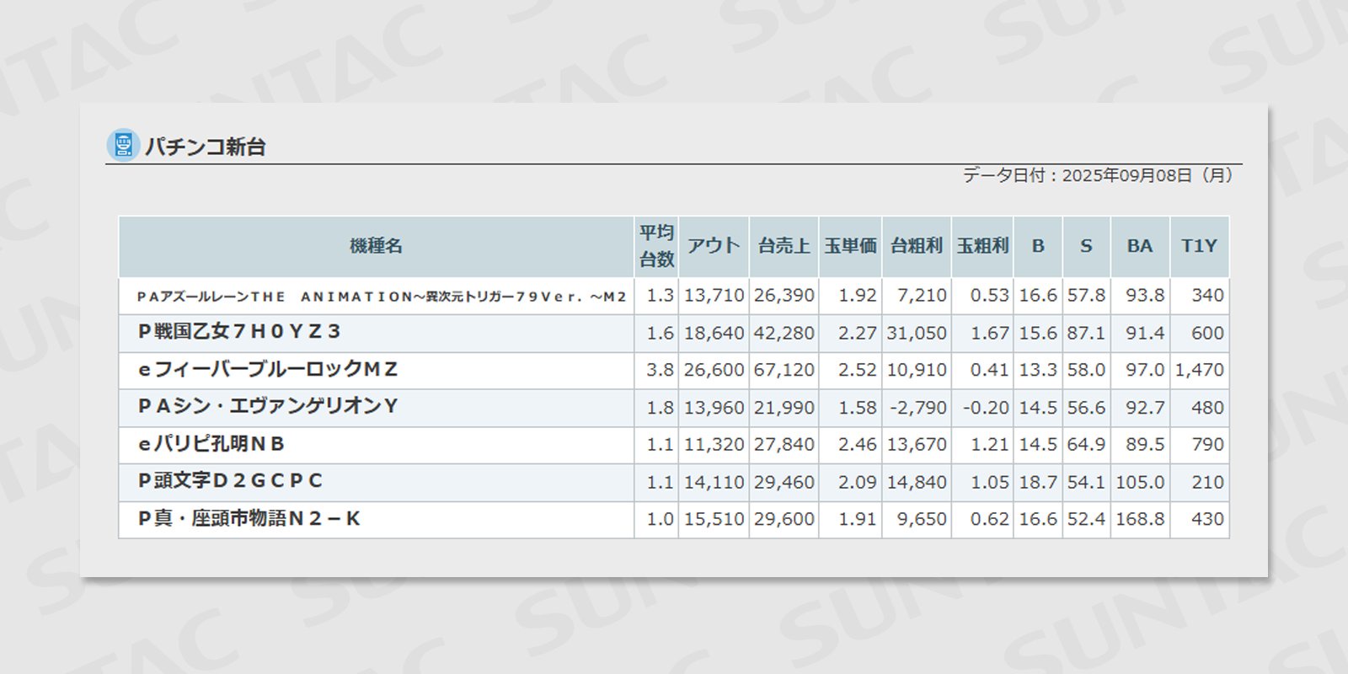Click BA value 168.8

(1140, 519)
